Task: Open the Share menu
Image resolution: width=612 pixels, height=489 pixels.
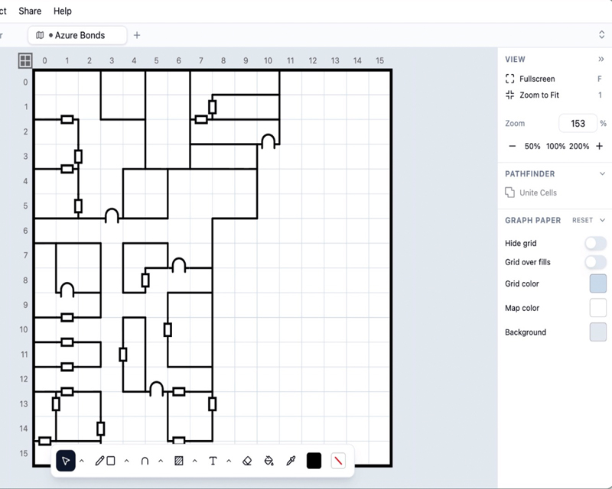Action: (30, 11)
